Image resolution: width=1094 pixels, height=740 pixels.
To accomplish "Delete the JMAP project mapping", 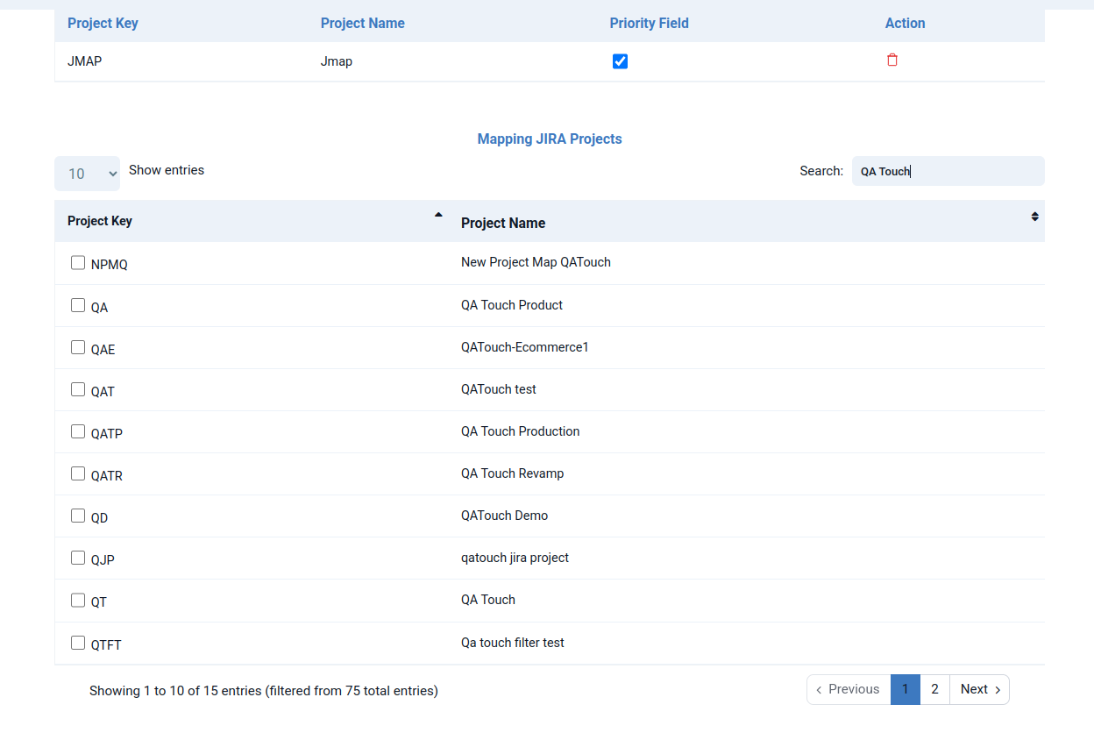I will tap(892, 60).
